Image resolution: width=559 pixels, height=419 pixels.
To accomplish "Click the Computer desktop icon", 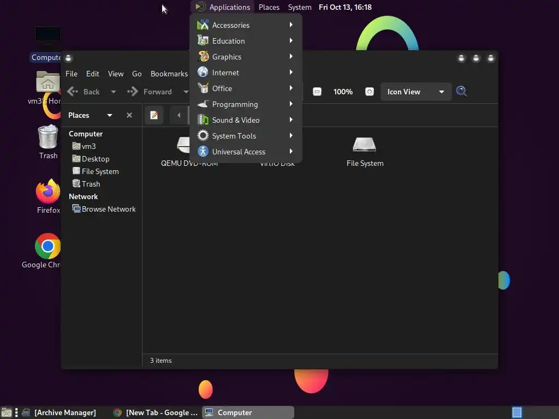I will pos(48,38).
